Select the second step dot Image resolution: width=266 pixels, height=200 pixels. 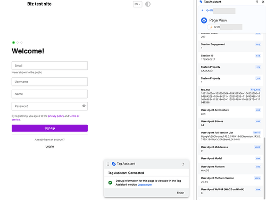(18, 43)
